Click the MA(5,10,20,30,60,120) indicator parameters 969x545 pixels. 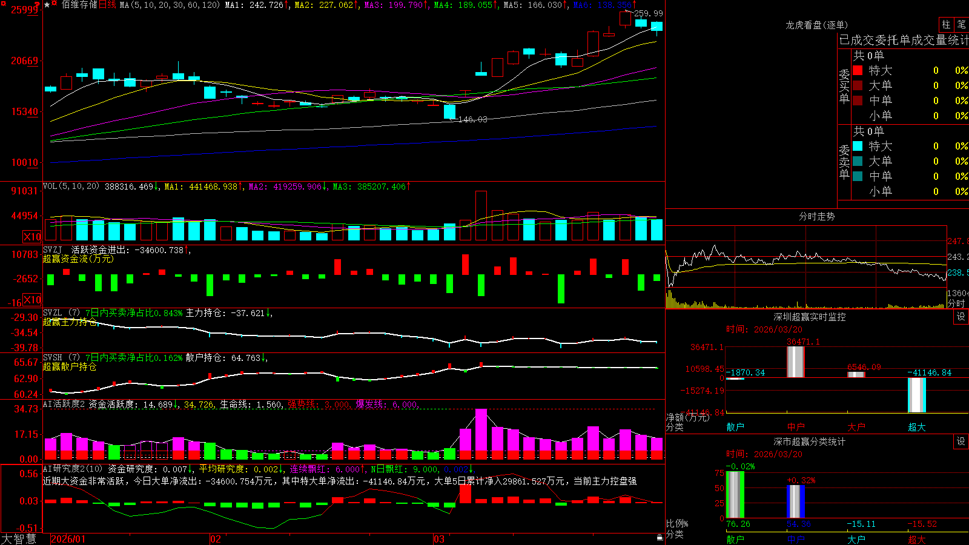[170, 5]
